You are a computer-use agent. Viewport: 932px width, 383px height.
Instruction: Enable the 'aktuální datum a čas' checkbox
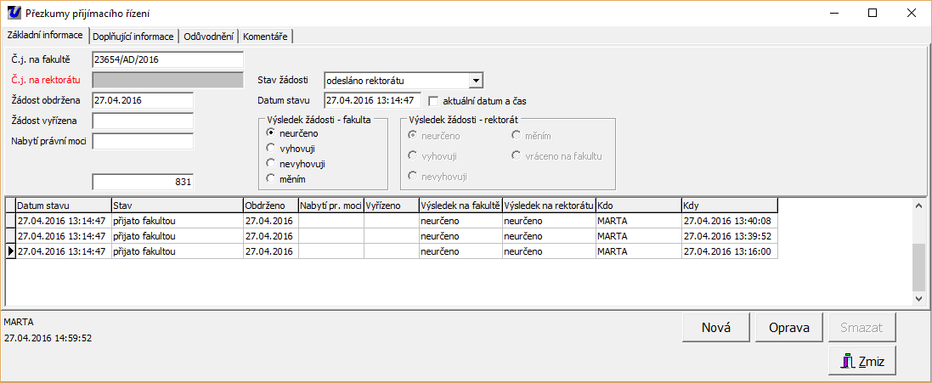click(x=433, y=101)
